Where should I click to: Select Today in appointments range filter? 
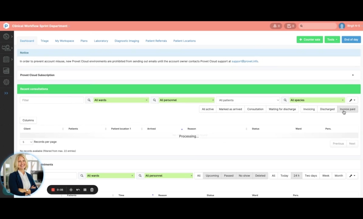click(284, 176)
